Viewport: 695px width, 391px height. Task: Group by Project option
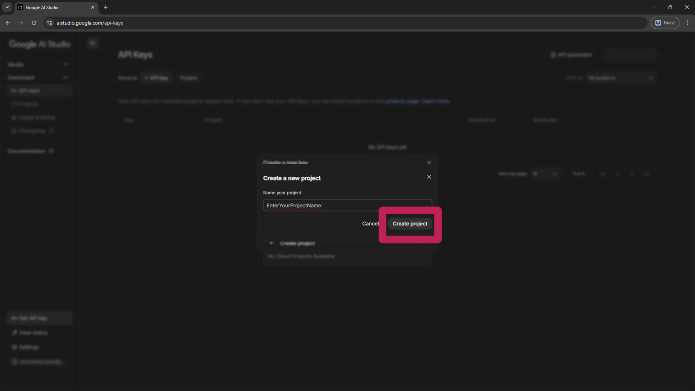[189, 78]
